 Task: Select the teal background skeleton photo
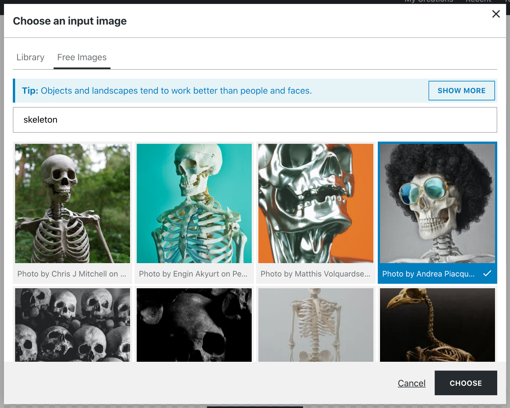(x=194, y=203)
